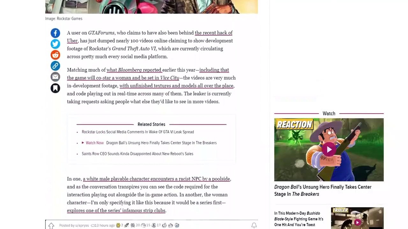Image resolution: width=408 pixels, height=229 pixels.
Task: Open the Bushido Blade-style fighting game headline
Action: (299, 219)
